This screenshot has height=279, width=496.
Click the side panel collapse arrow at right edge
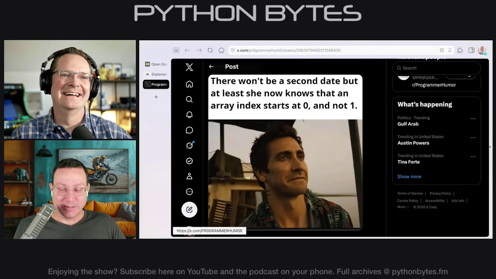pyautogui.click(x=490, y=147)
